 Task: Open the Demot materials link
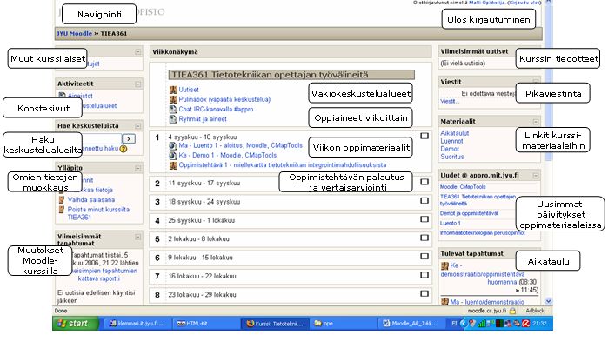click(450, 149)
